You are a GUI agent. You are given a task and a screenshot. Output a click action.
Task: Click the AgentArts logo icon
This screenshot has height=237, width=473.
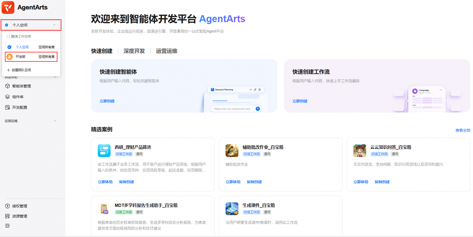click(x=8, y=7)
